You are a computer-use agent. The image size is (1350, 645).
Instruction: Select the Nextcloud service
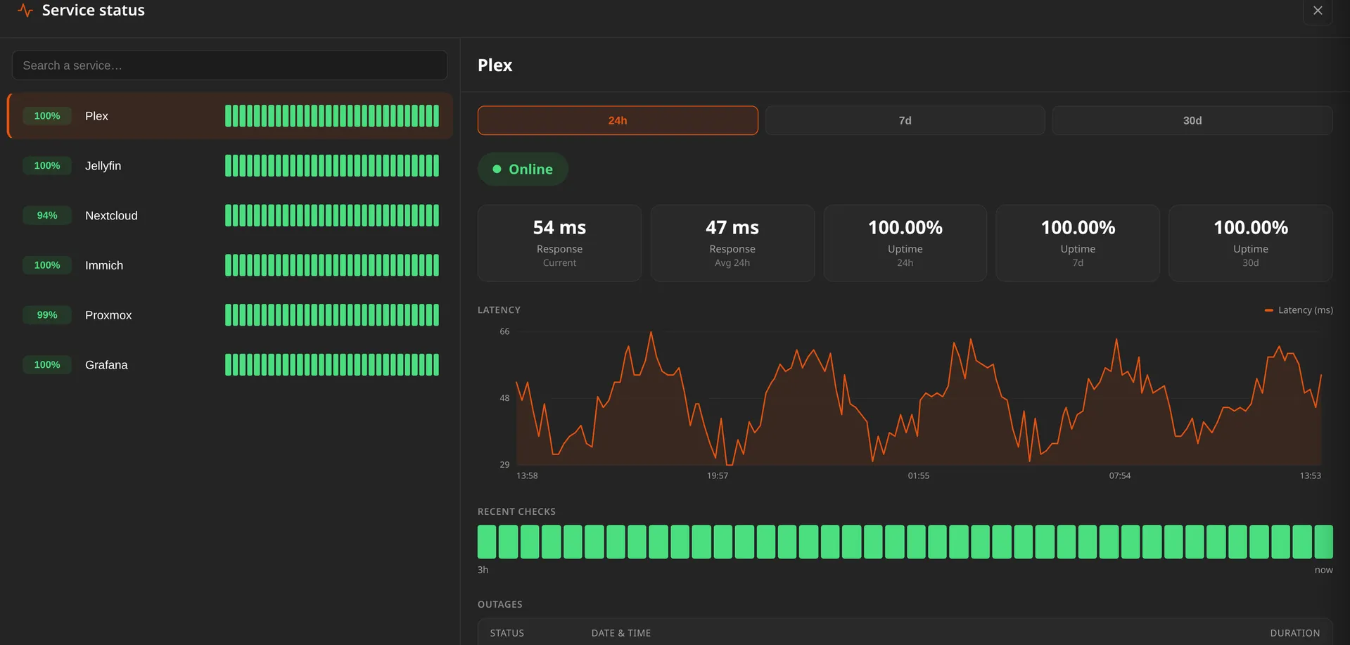coord(230,215)
